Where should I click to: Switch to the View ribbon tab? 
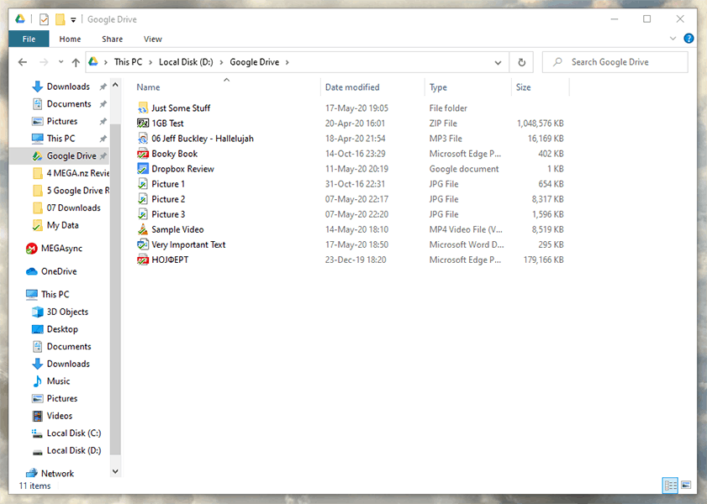coord(153,39)
